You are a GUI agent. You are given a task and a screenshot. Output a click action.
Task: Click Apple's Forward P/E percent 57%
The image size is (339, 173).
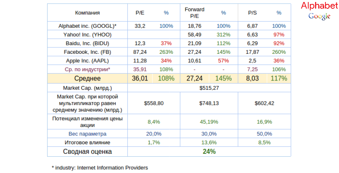(x=223, y=61)
